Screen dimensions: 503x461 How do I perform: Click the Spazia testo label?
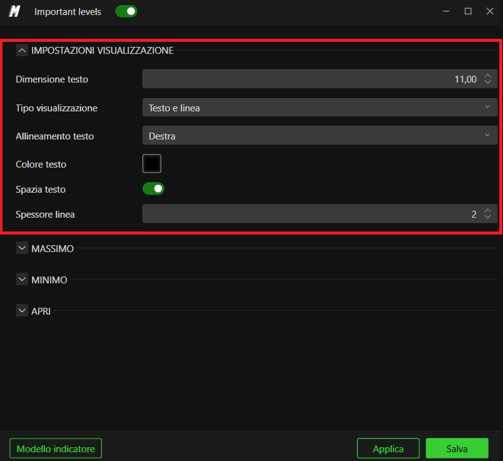[x=41, y=190]
